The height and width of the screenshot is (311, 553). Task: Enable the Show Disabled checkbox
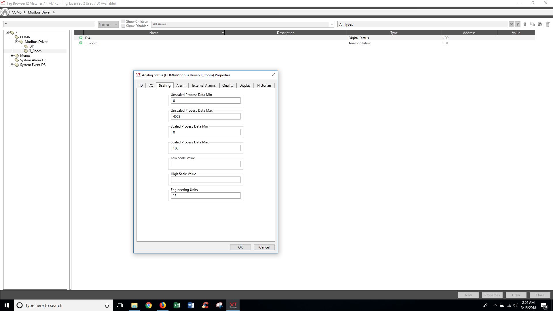(x=124, y=26)
